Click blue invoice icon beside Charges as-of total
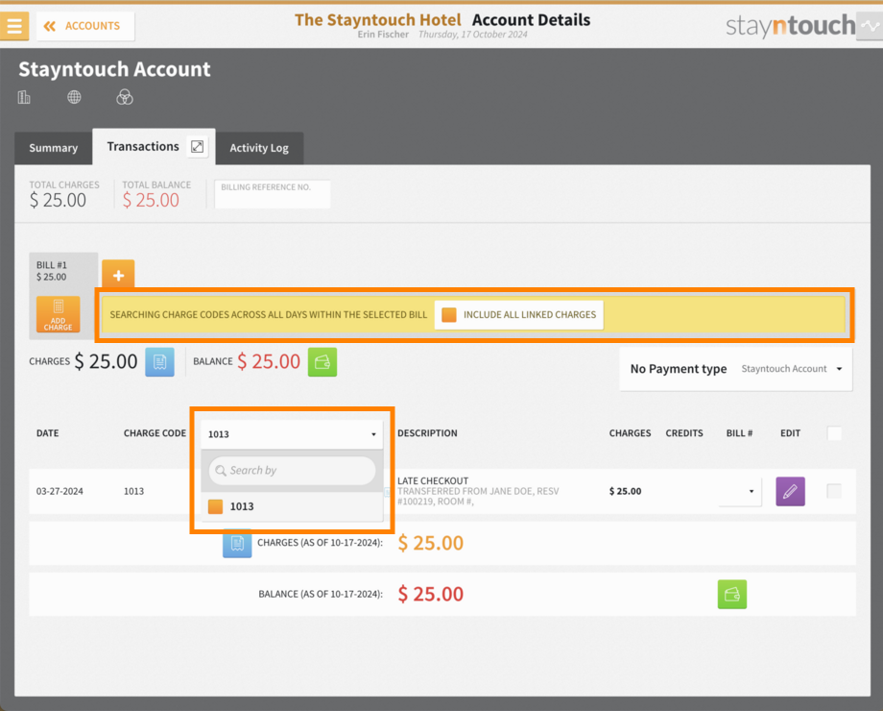Image resolution: width=883 pixels, height=711 pixels. 237,543
